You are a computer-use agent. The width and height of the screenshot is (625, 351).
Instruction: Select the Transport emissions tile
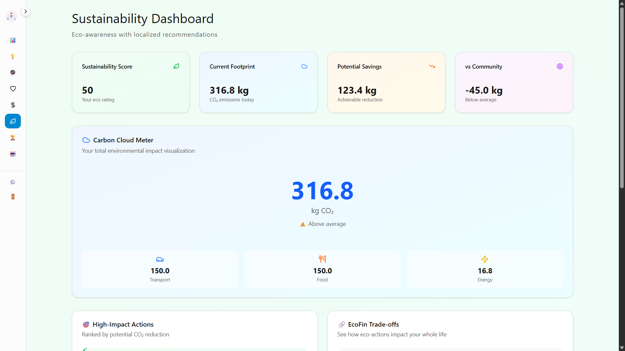coord(160,269)
